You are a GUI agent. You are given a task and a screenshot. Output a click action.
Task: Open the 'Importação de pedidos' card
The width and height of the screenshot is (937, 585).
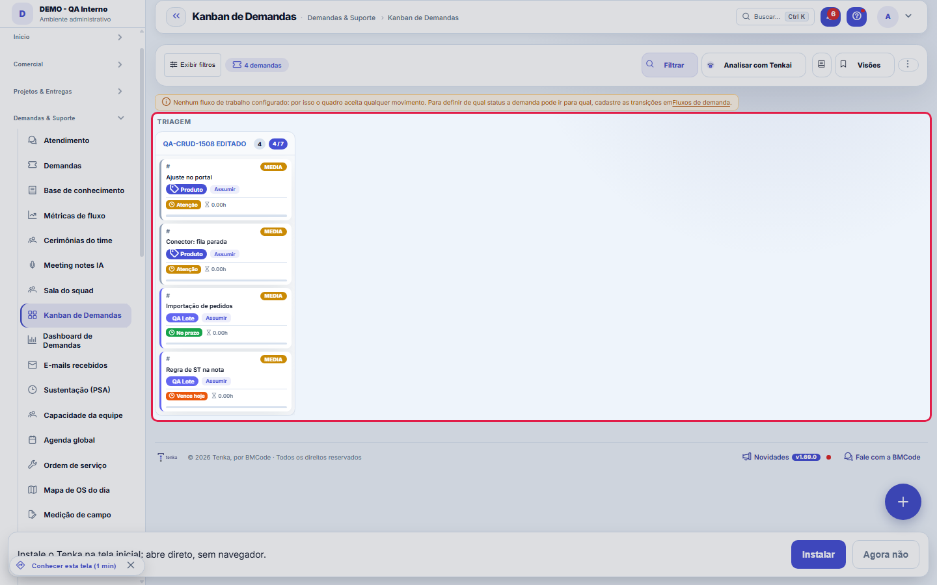(226, 318)
